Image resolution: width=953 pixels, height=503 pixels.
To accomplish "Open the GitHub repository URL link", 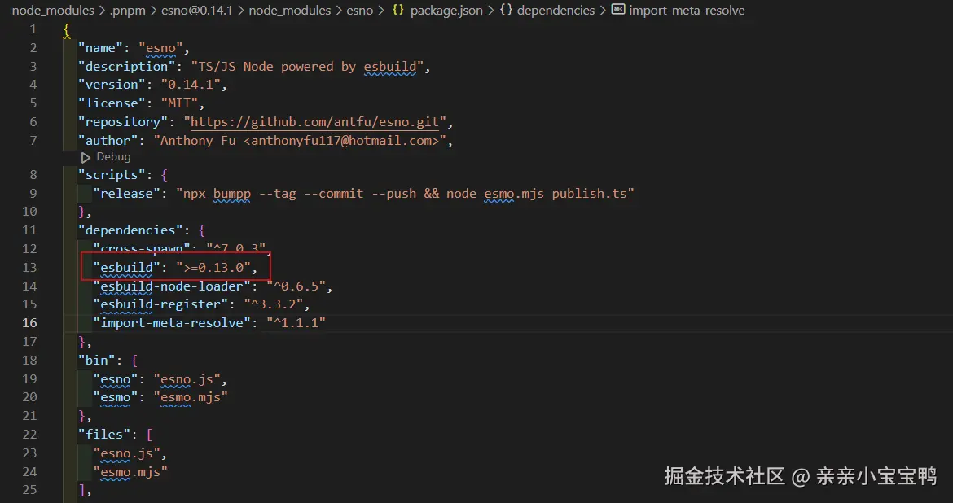I will point(315,122).
